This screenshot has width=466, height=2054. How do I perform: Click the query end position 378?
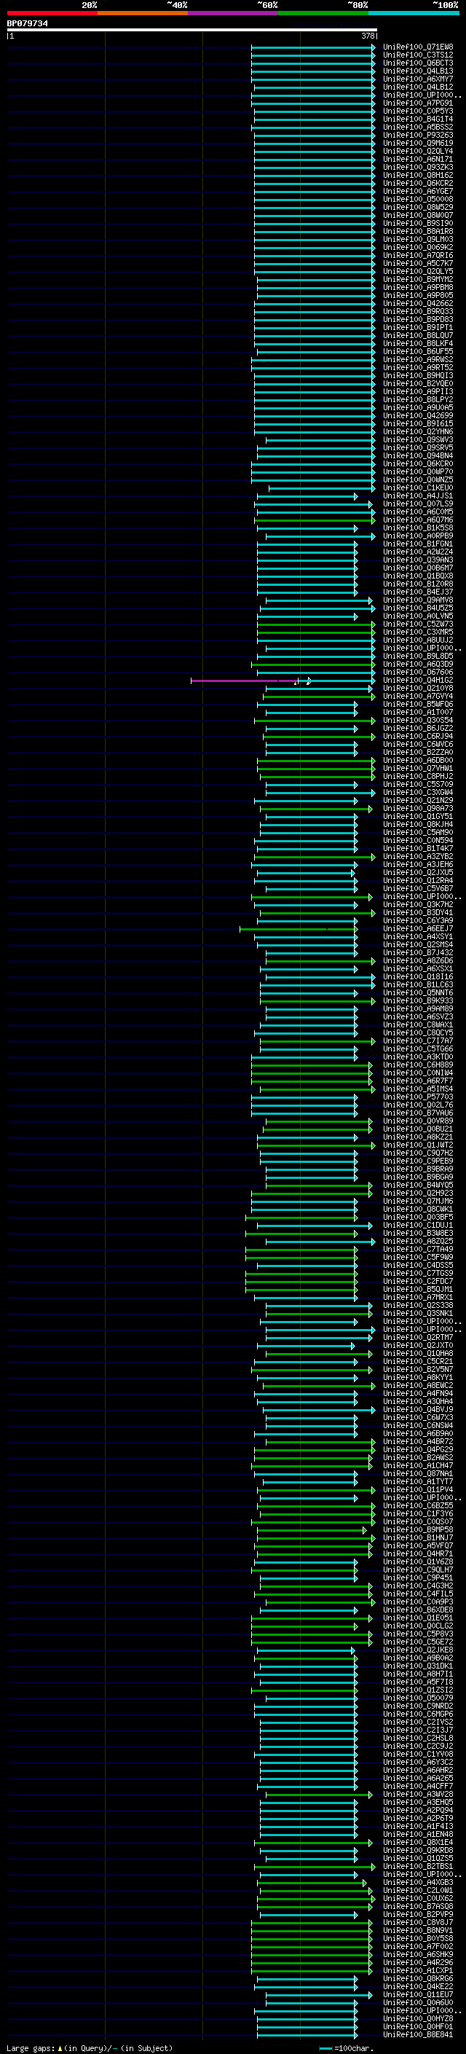coord(368,36)
